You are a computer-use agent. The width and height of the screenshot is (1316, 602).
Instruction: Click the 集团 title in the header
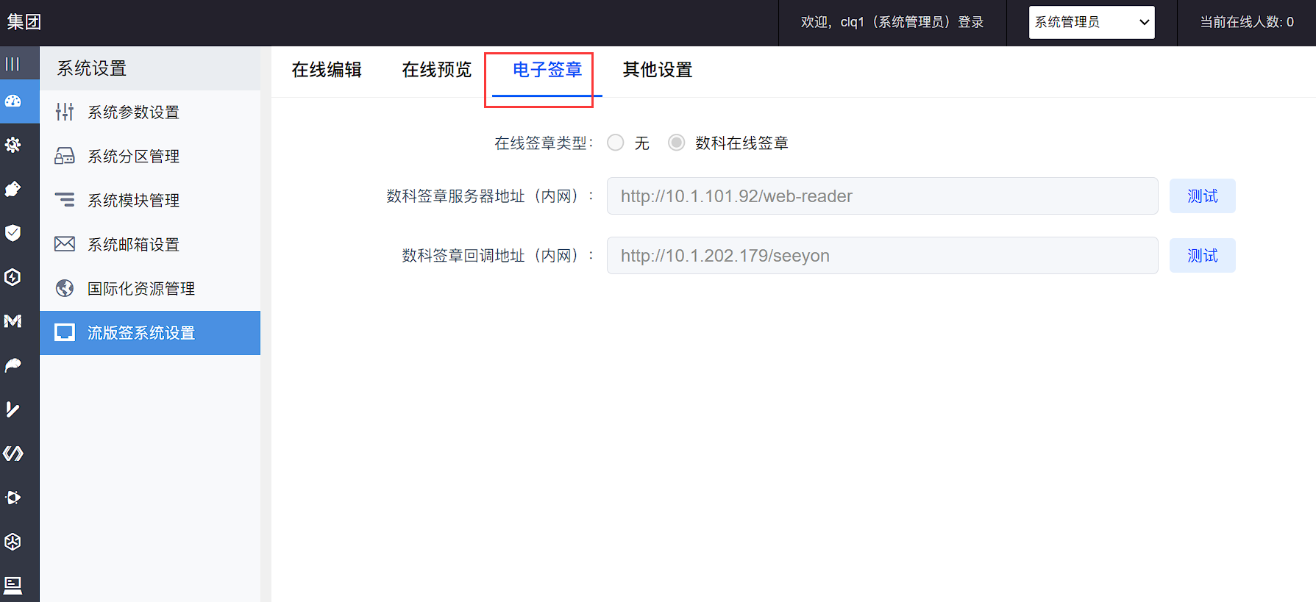24,22
